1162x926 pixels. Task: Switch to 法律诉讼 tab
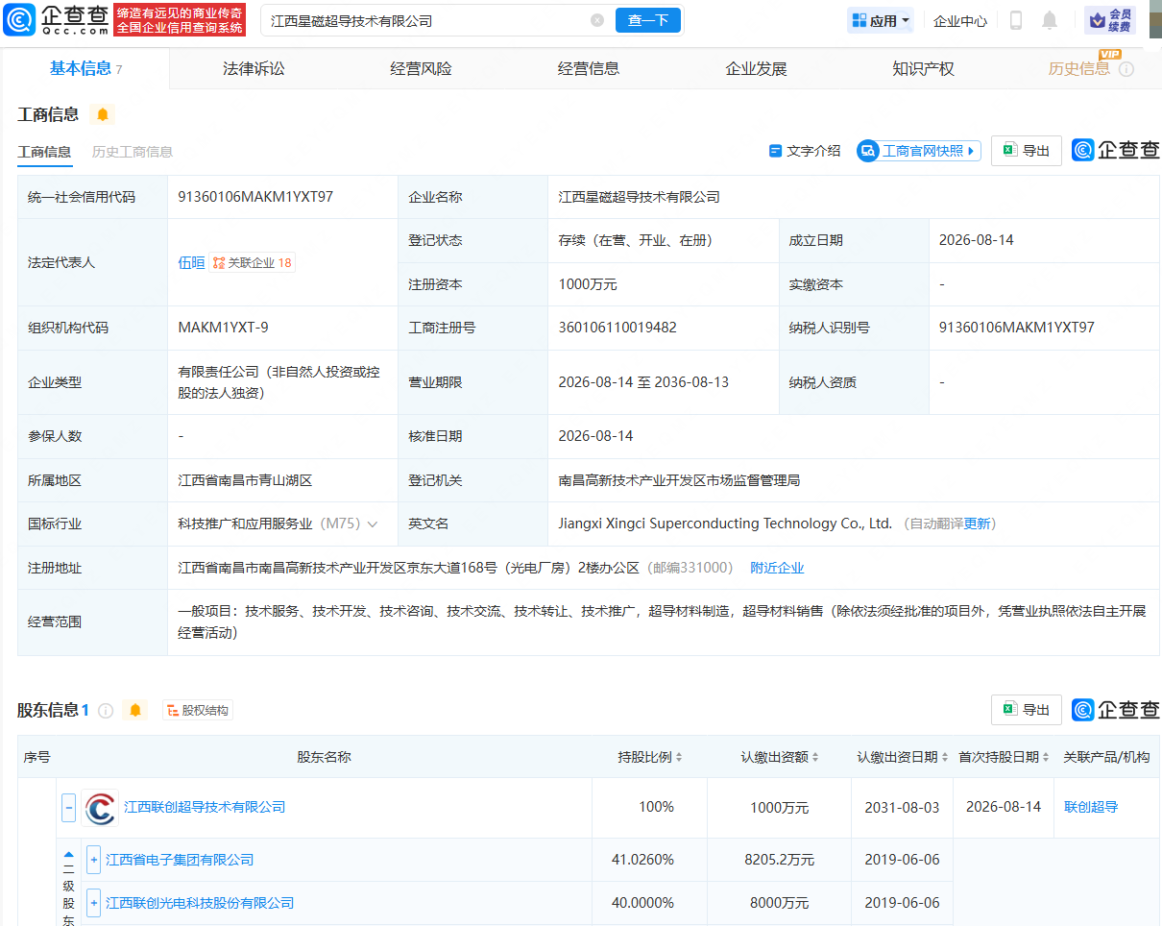pyautogui.click(x=254, y=69)
